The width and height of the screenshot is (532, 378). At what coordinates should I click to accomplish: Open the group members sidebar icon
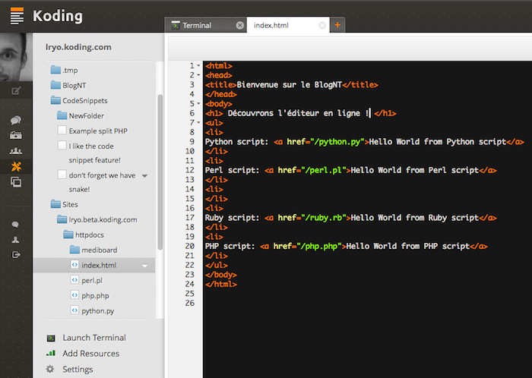click(16, 151)
